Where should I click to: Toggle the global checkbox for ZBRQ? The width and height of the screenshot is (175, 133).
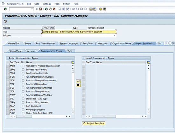[23, 70]
